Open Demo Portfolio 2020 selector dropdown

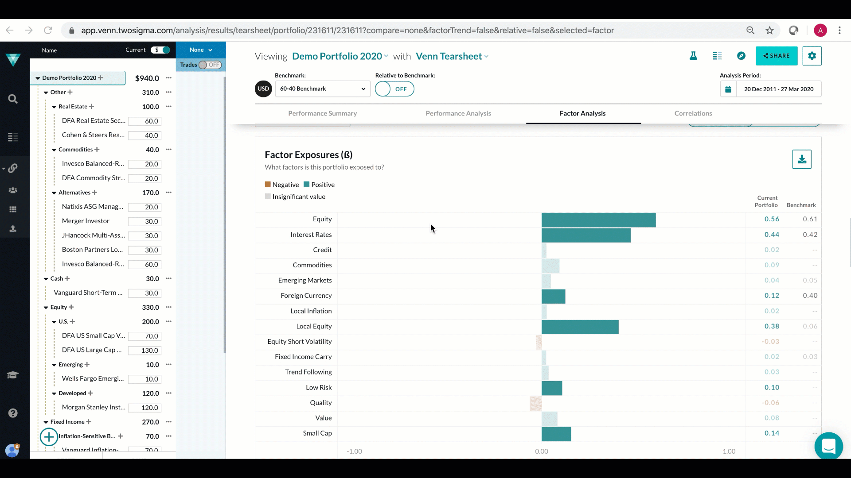340,56
